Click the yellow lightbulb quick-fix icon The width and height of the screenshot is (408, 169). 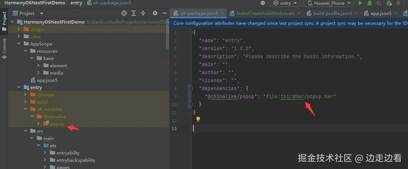tap(198, 119)
